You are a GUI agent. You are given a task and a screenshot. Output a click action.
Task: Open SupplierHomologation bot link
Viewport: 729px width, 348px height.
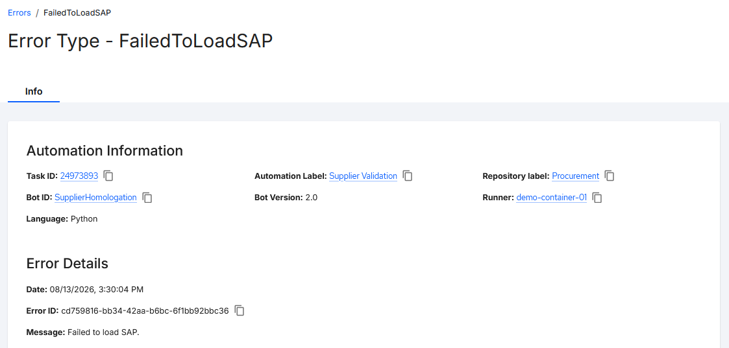tap(96, 197)
